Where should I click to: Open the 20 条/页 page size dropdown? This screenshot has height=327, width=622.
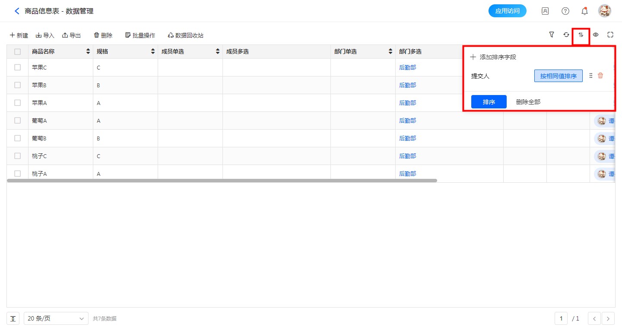pos(56,319)
